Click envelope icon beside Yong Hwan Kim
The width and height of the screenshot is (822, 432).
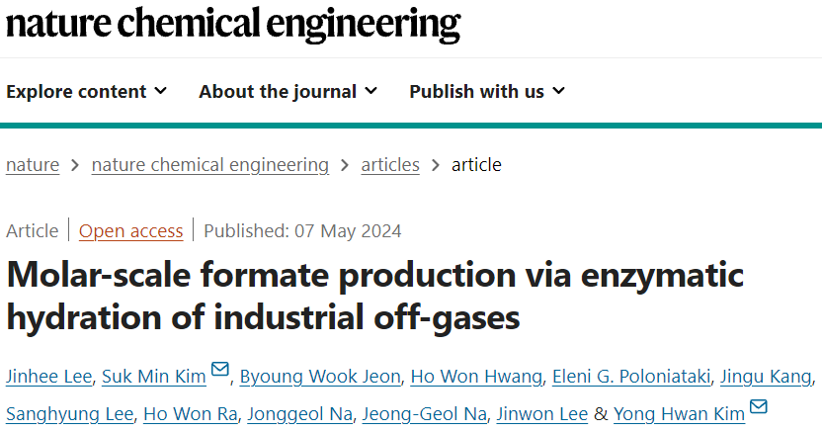coord(759,406)
